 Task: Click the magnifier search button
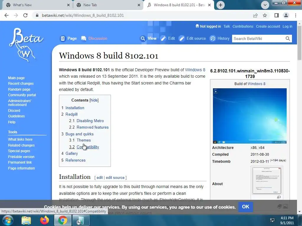288,39
